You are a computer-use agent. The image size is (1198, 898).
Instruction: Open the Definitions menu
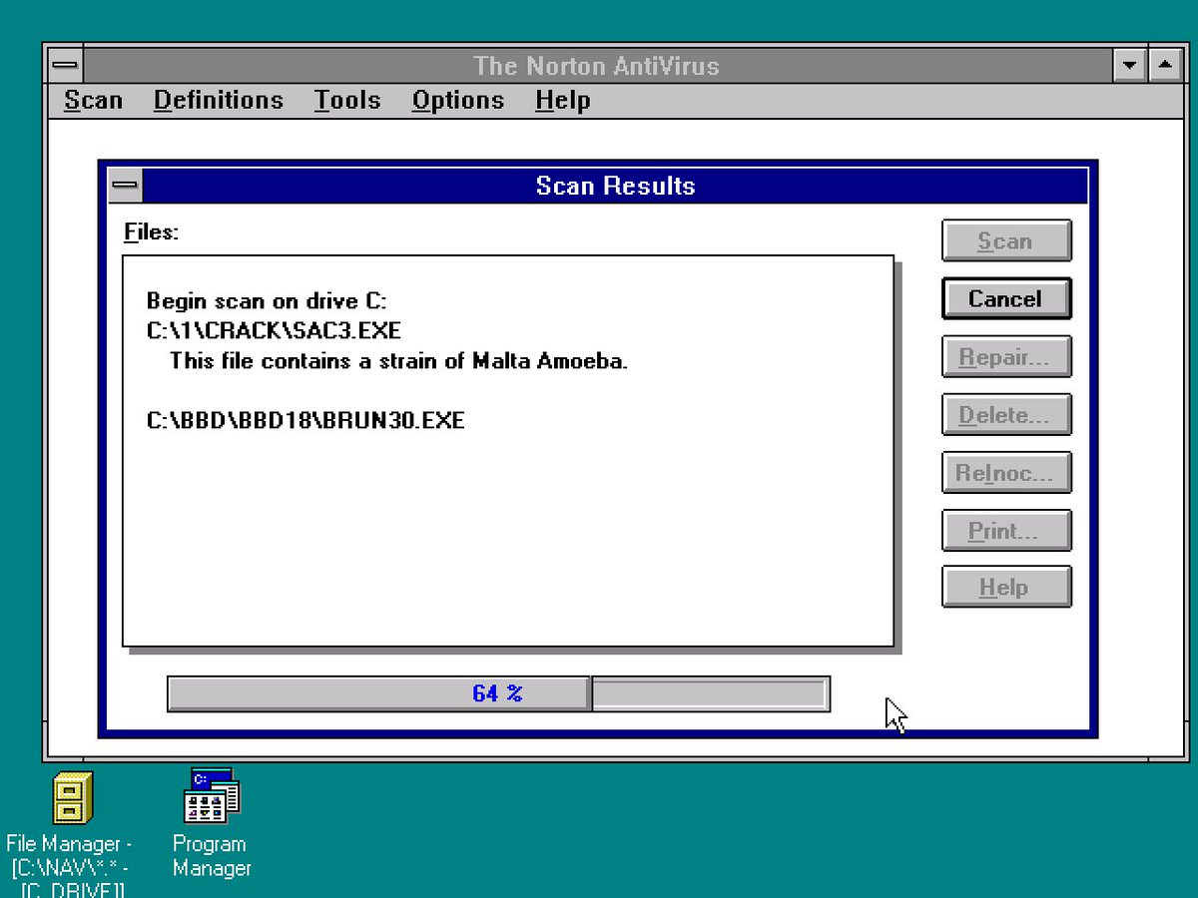[219, 101]
